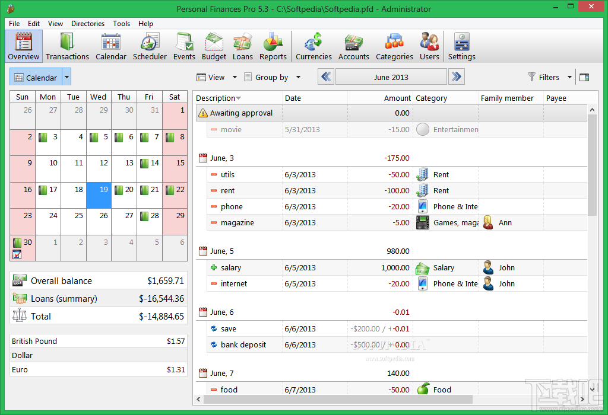Open the Currencies toolbar icon

[x=313, y=46]
